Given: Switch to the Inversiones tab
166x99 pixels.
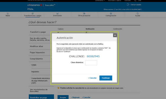Looking at the screenshot, I should point(57,16).
